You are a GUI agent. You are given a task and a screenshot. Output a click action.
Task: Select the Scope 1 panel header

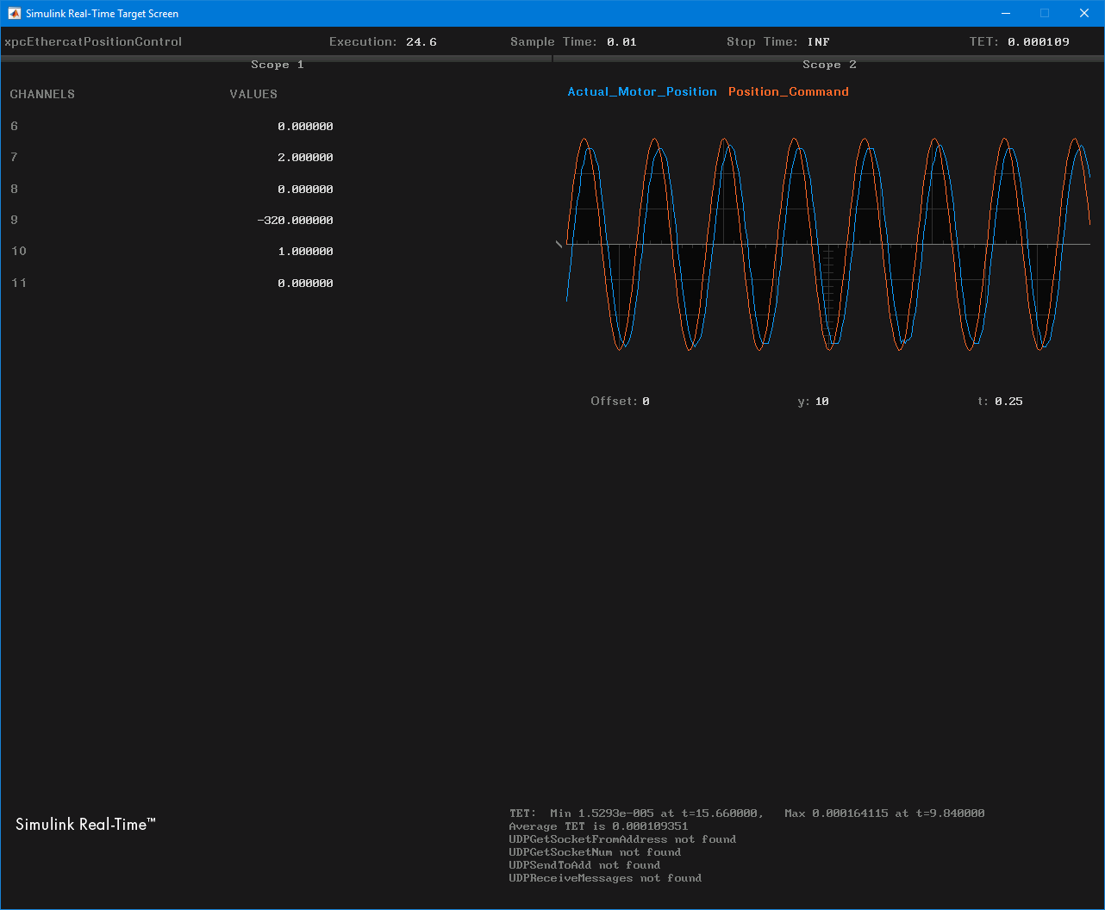(277, 65)
